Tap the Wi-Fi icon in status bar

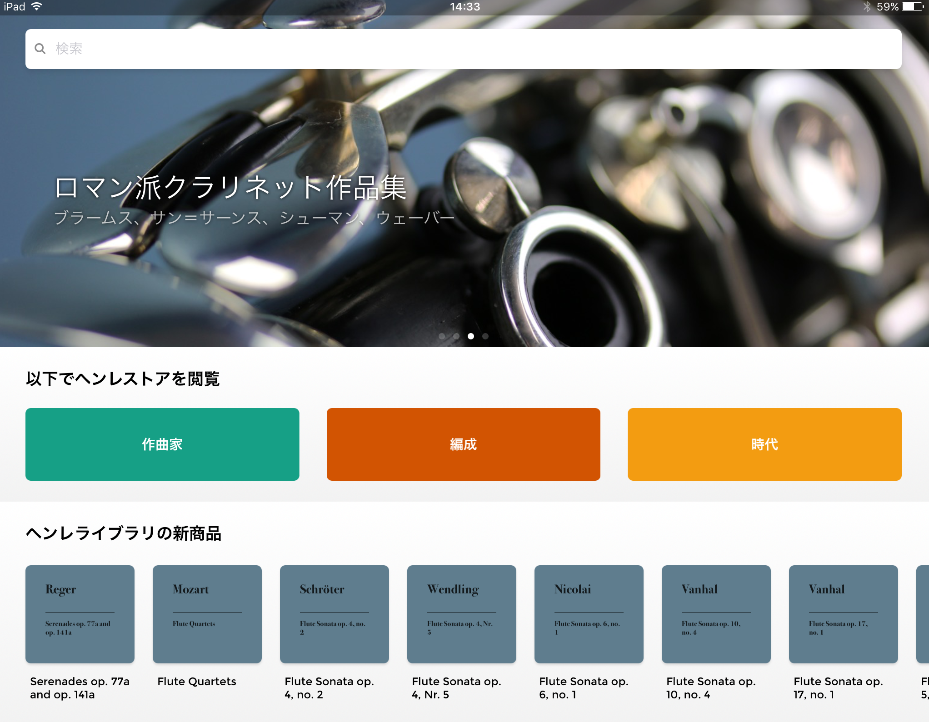click(x=36, y=6)
